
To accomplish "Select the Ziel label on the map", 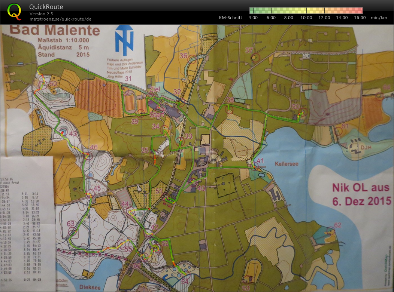I will point(156,89).
